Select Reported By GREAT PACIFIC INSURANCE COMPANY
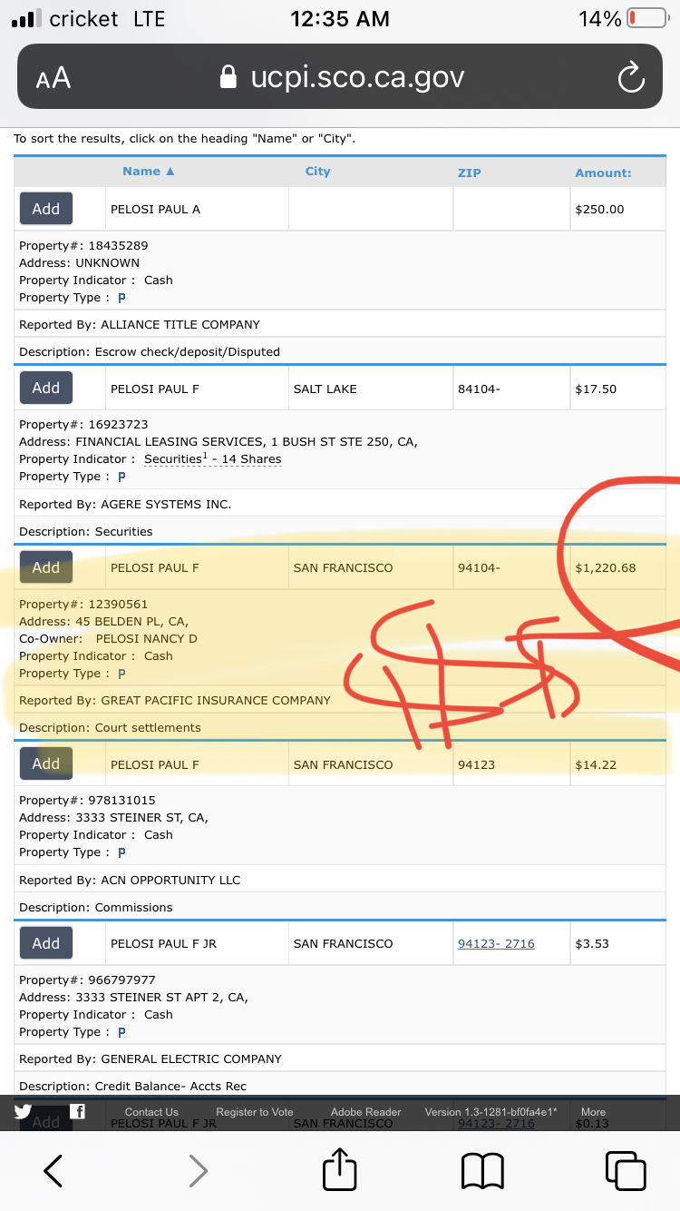680x1211 pixels. point(175,700)
